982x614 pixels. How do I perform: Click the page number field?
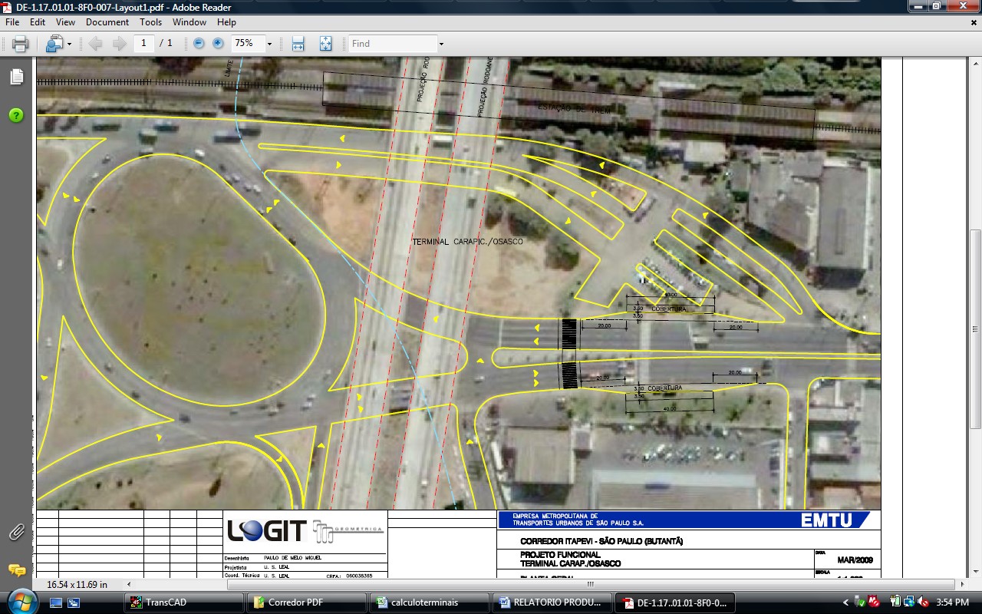(x=143, y=44)
